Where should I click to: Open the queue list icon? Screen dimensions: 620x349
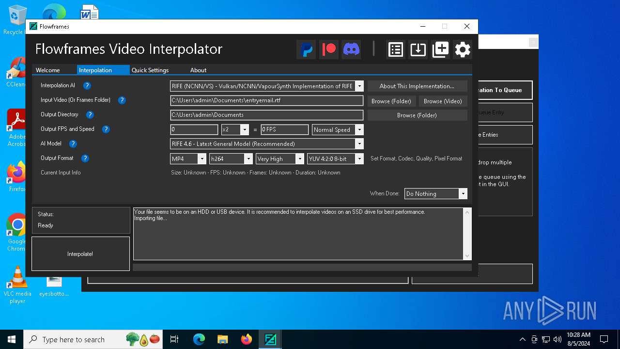(396, 49)
